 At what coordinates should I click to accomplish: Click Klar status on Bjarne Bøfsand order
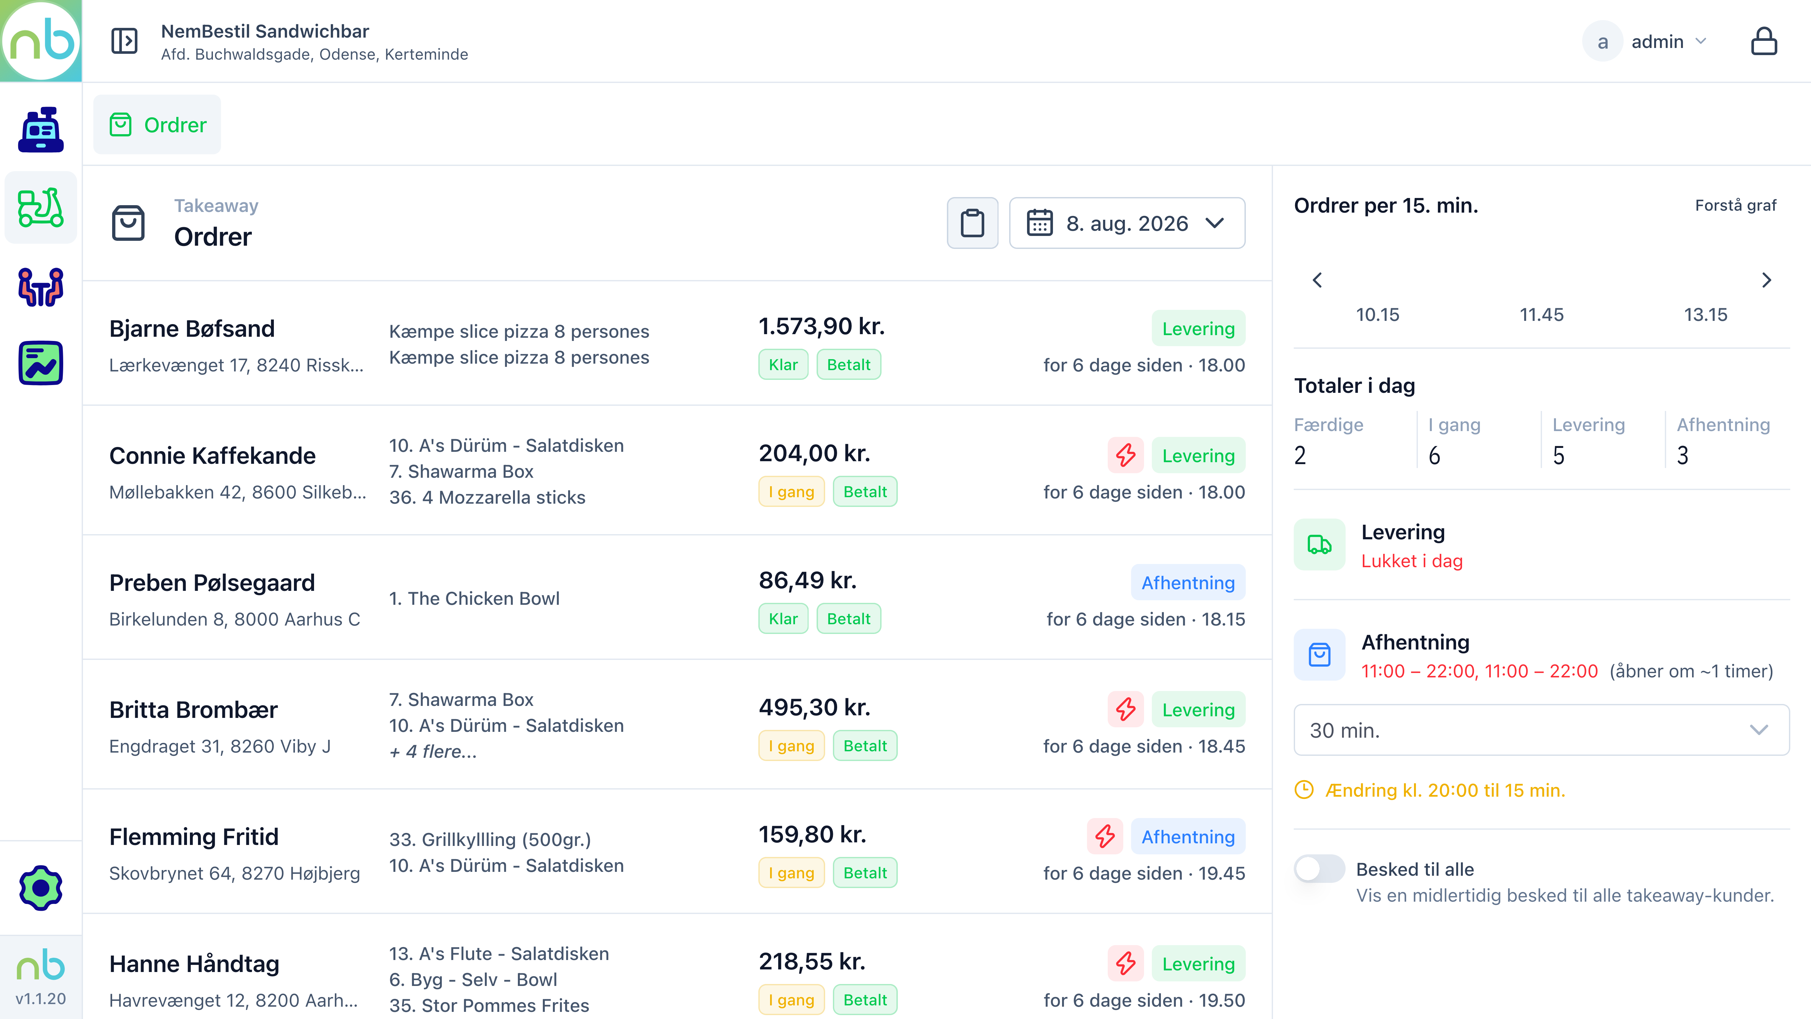pos(783,364)
